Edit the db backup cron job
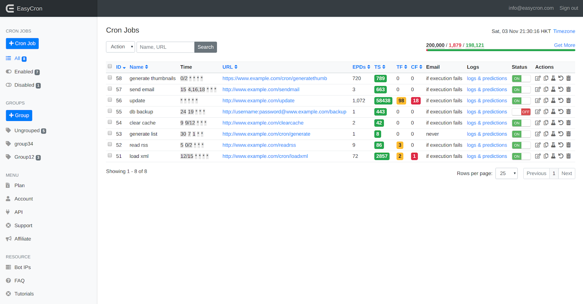Image resolution: width=583 pixels, height=304 pixels. [537, 112]
